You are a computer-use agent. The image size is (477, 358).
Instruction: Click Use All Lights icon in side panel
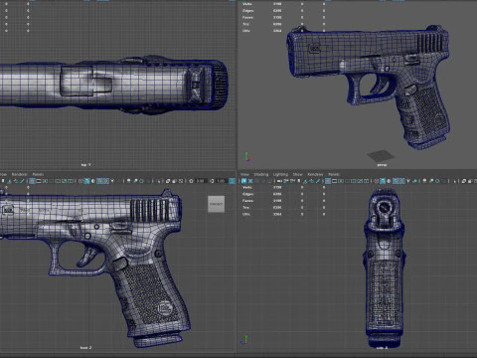click(x=408, y=181)
